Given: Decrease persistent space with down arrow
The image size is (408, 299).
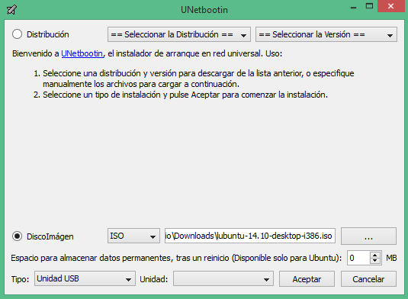Looking at the screenshot, I should (375, 261).
